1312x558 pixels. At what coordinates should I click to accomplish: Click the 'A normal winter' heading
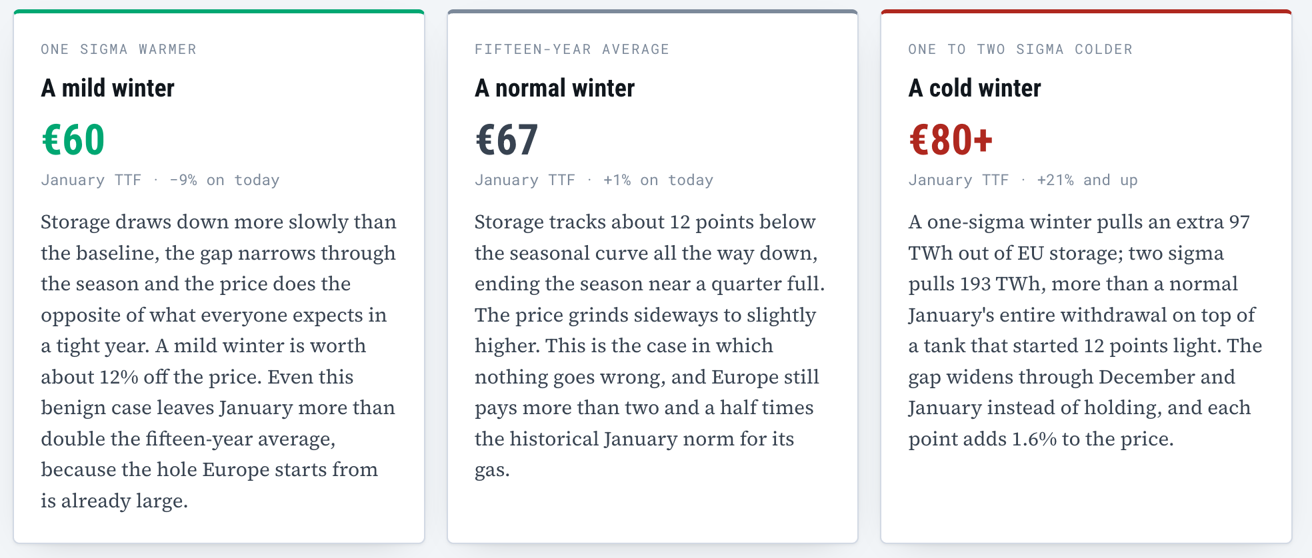click(555, 88)
